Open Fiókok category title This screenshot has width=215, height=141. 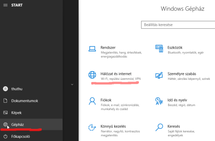[106, 100]
